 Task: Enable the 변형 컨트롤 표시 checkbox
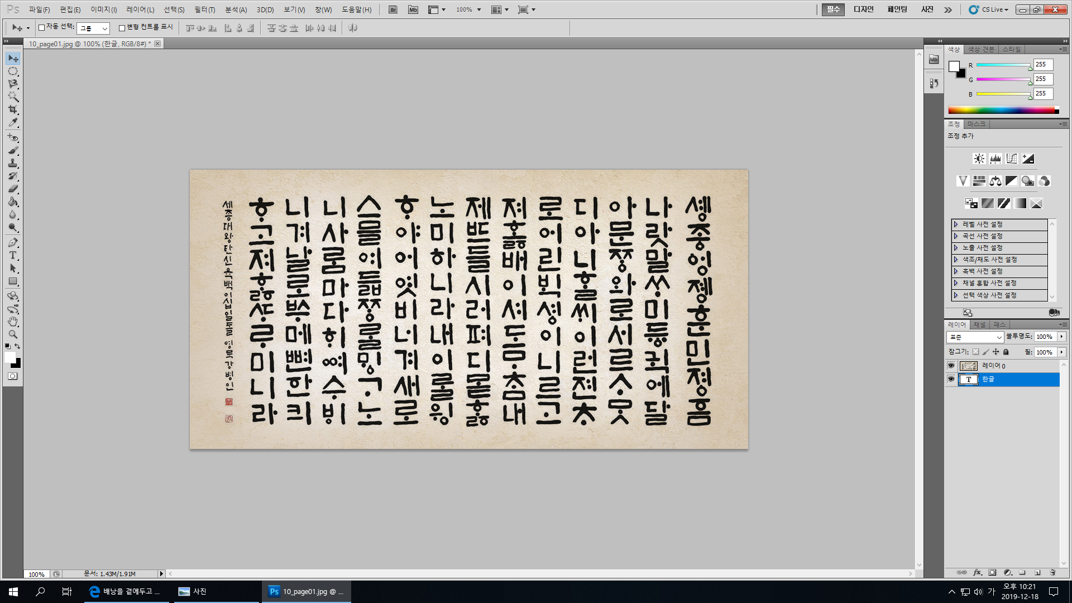(x=122, y=27)
